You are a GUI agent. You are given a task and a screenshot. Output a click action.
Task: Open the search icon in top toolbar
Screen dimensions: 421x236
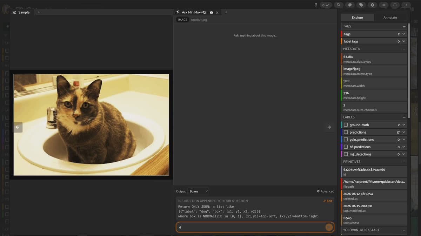pyautogui.click(x=338, y=5)
